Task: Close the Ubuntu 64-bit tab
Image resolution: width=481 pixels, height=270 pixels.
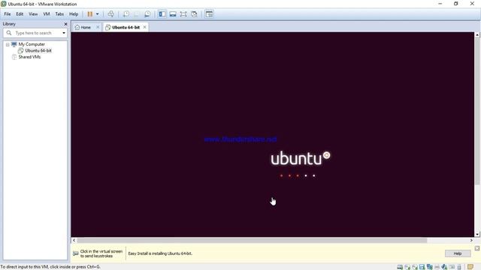Action: pos(145,27)
